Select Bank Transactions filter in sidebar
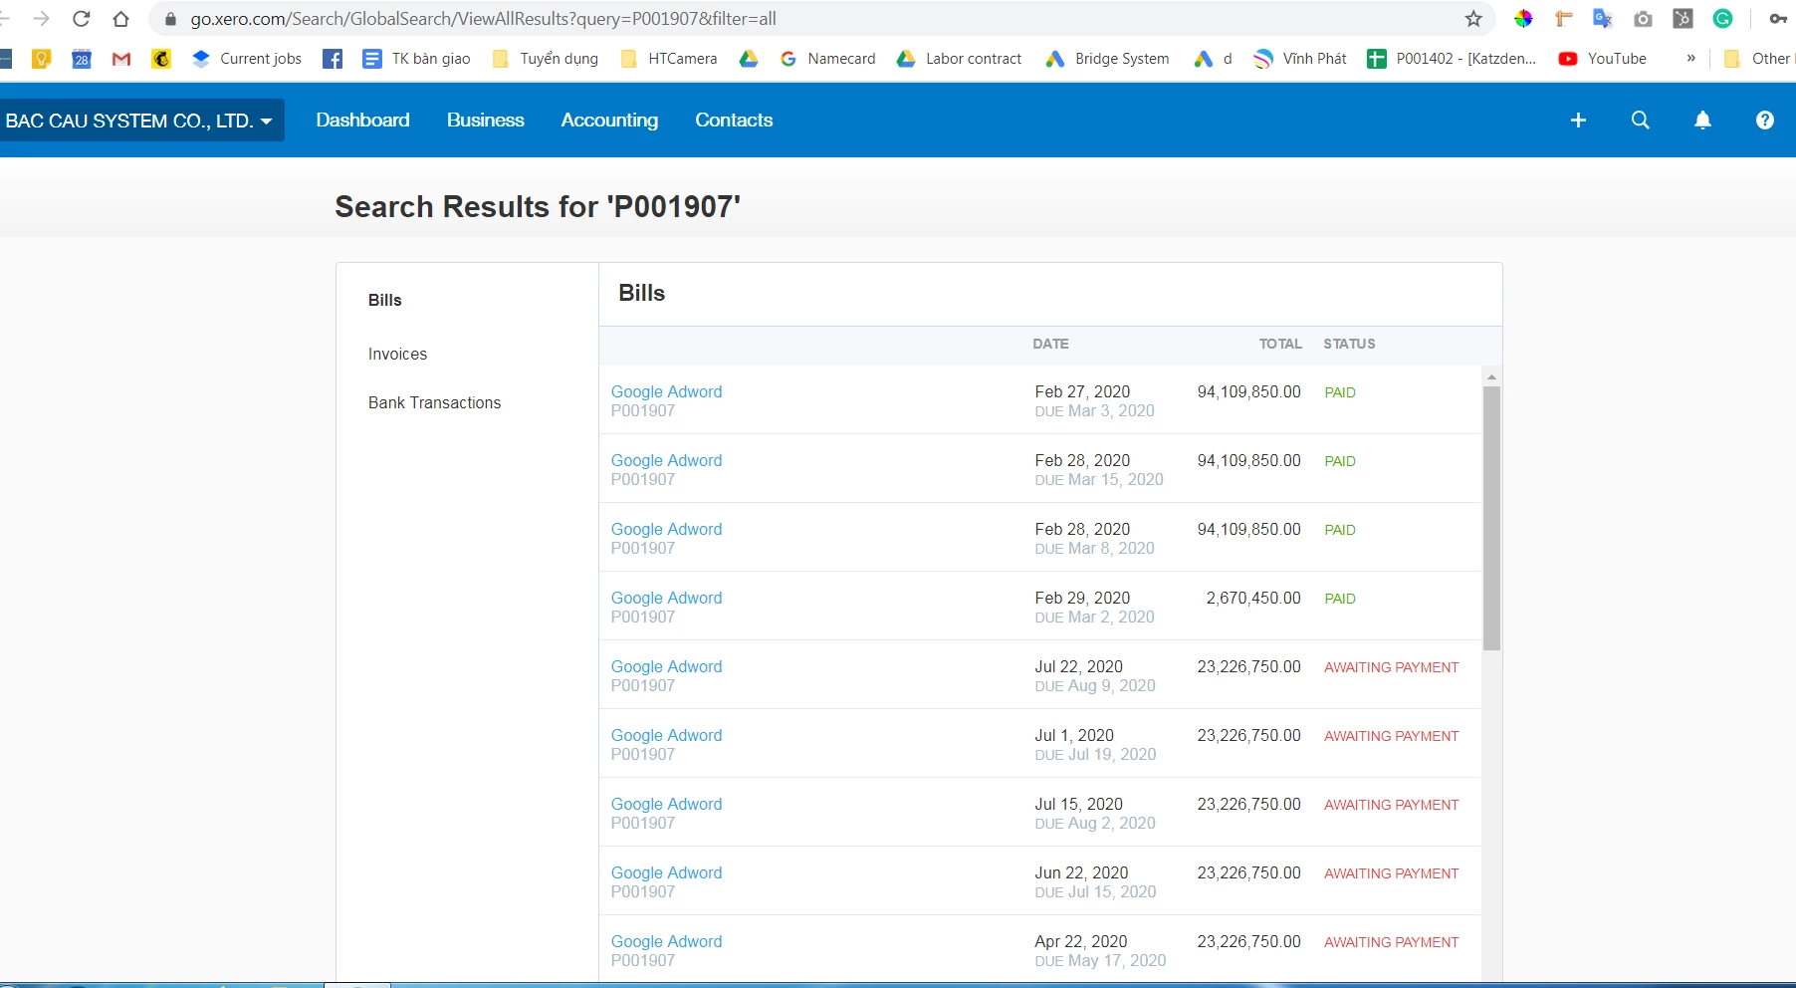 (x=434, y=403)
